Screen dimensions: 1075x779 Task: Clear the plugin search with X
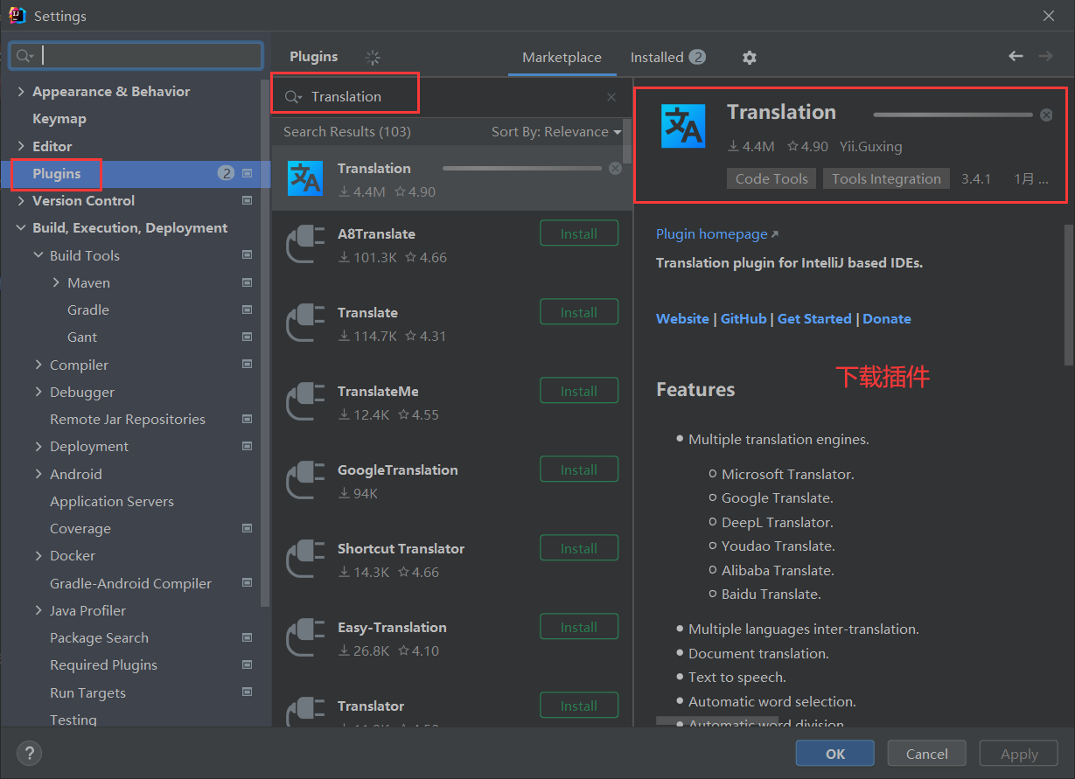tap(611, 97)
